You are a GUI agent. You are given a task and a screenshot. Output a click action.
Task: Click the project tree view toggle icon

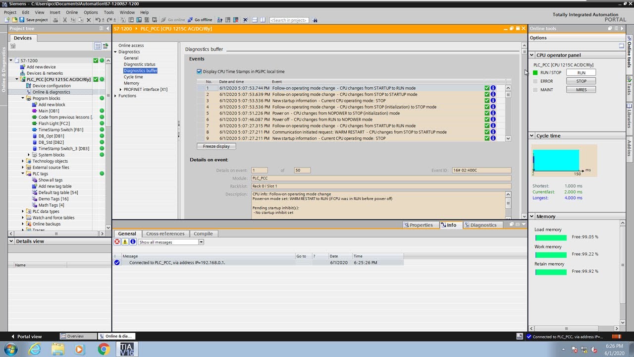[98, 46]
